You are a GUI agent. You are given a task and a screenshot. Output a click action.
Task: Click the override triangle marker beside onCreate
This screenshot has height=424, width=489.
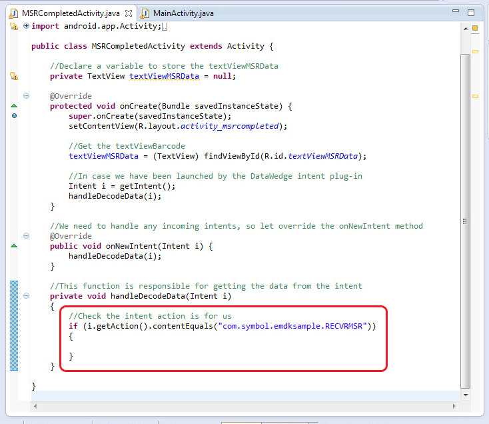pyautogui.click(x=13, y=106)
